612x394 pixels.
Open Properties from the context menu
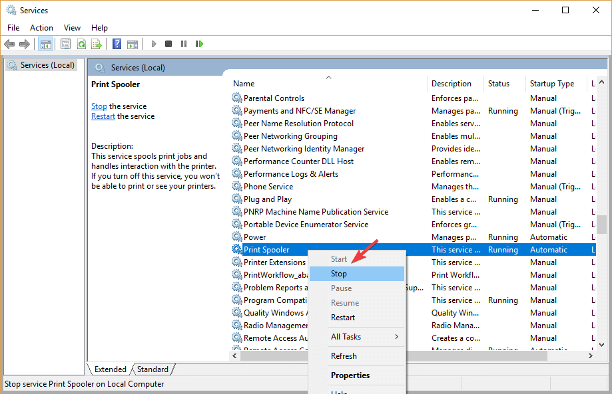[x=357, y=375]
